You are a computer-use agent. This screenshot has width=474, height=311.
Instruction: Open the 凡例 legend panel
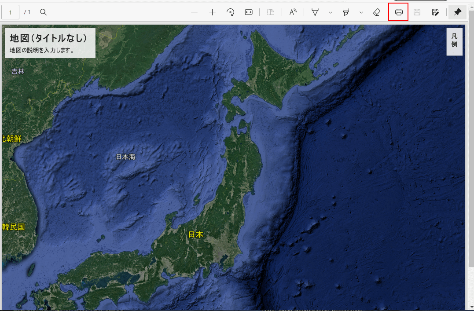[x=454, y=41]
